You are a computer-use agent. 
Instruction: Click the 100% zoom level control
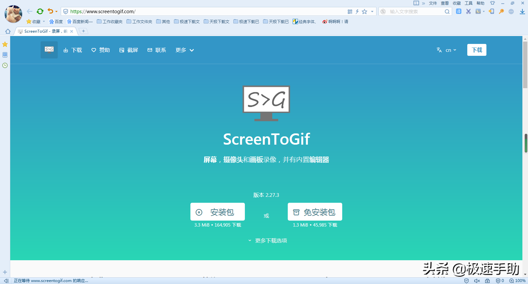pyautogui.click(x=517, y=281)
